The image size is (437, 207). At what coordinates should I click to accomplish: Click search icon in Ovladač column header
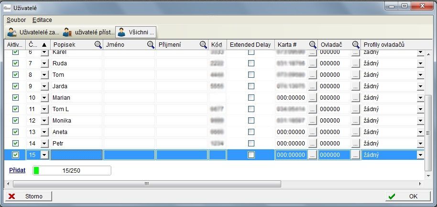coord(356,45)
